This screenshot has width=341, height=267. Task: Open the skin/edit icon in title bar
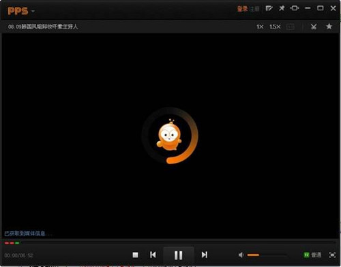click(269, 8)
